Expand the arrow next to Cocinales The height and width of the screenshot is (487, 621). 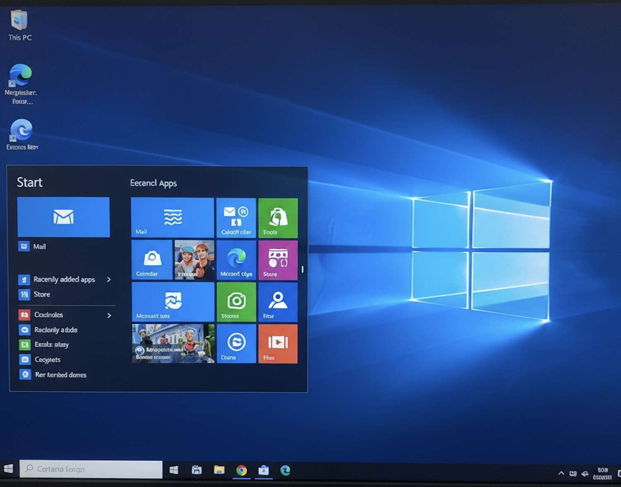point(109,315)
